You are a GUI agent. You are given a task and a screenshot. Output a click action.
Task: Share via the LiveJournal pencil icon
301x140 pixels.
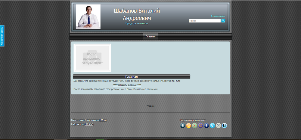coord(218,126)
